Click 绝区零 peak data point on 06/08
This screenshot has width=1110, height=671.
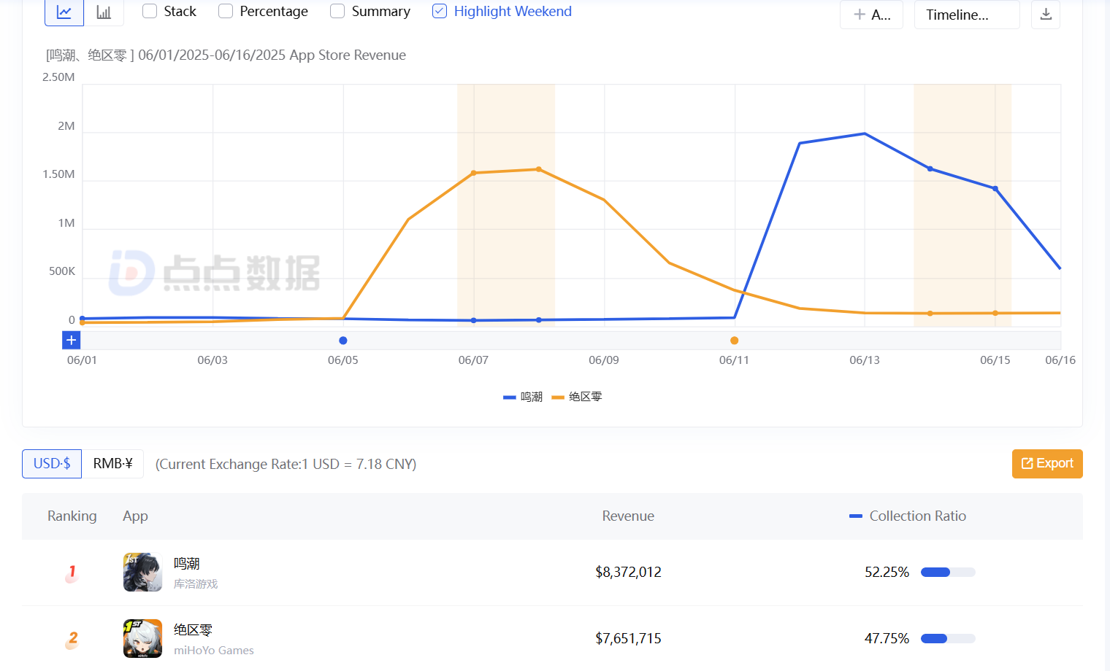539,169
